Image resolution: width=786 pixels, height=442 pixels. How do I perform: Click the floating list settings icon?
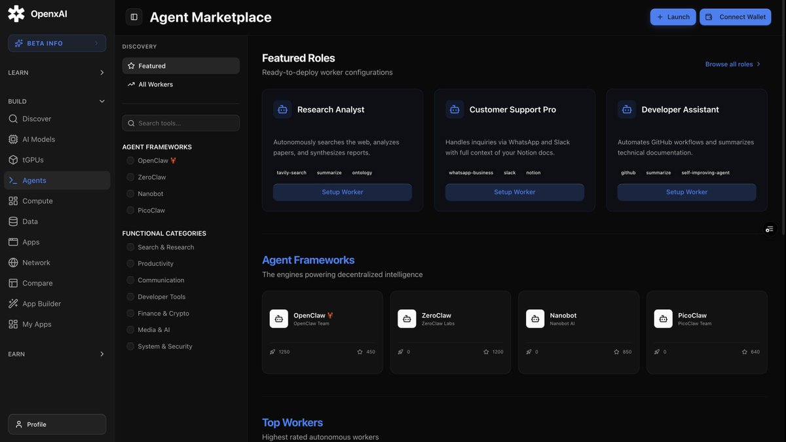click(x=770, y=229)
